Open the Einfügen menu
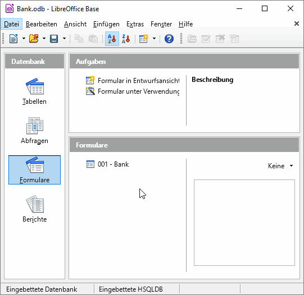Image resolution: width=304 pixels, height=295 pixels. pos(106,24)
